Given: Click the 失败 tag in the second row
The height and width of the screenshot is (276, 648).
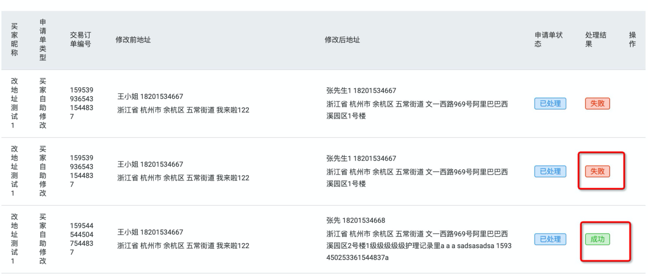Looking at the screenshot, I should [x=597, y=171].
